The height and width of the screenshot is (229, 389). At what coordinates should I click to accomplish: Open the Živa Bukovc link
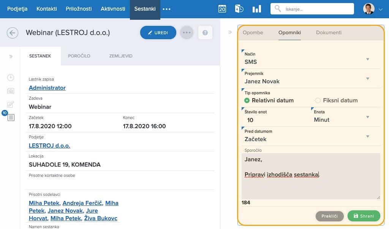100,218
